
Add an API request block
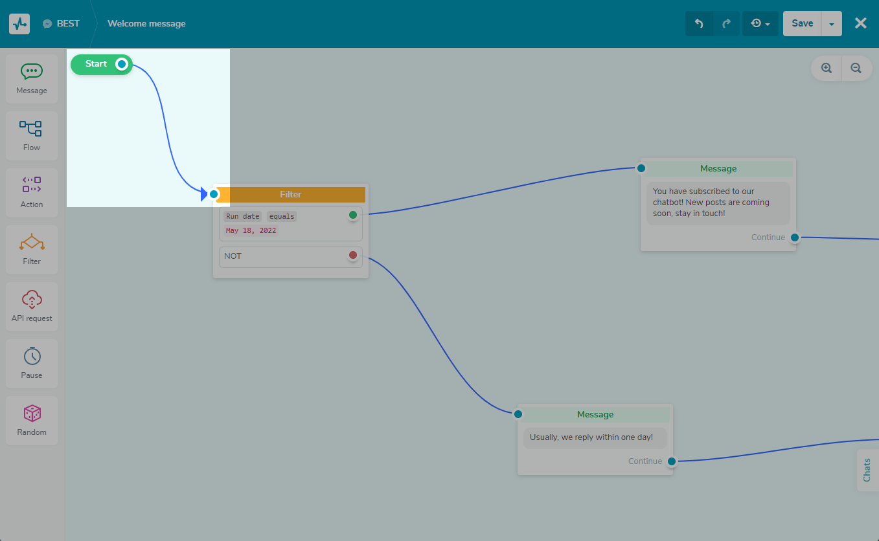32,307
